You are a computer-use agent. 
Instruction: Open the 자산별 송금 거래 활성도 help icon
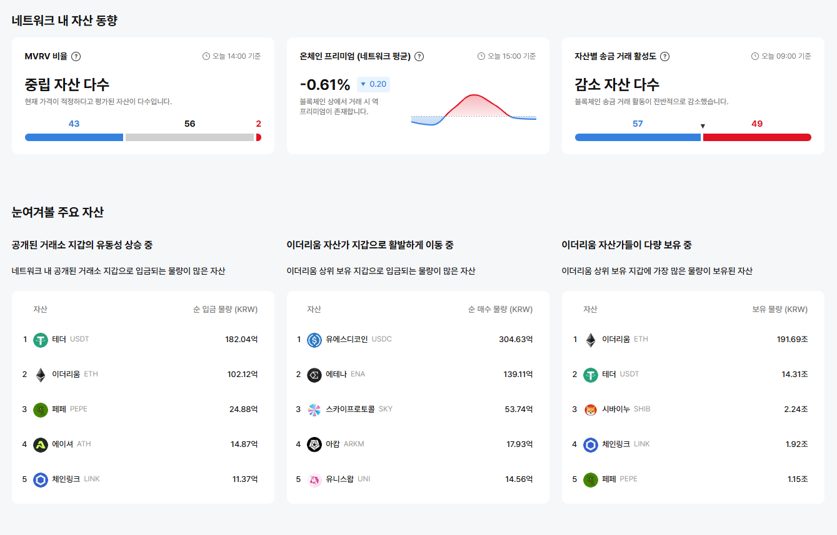coord(665,56)
